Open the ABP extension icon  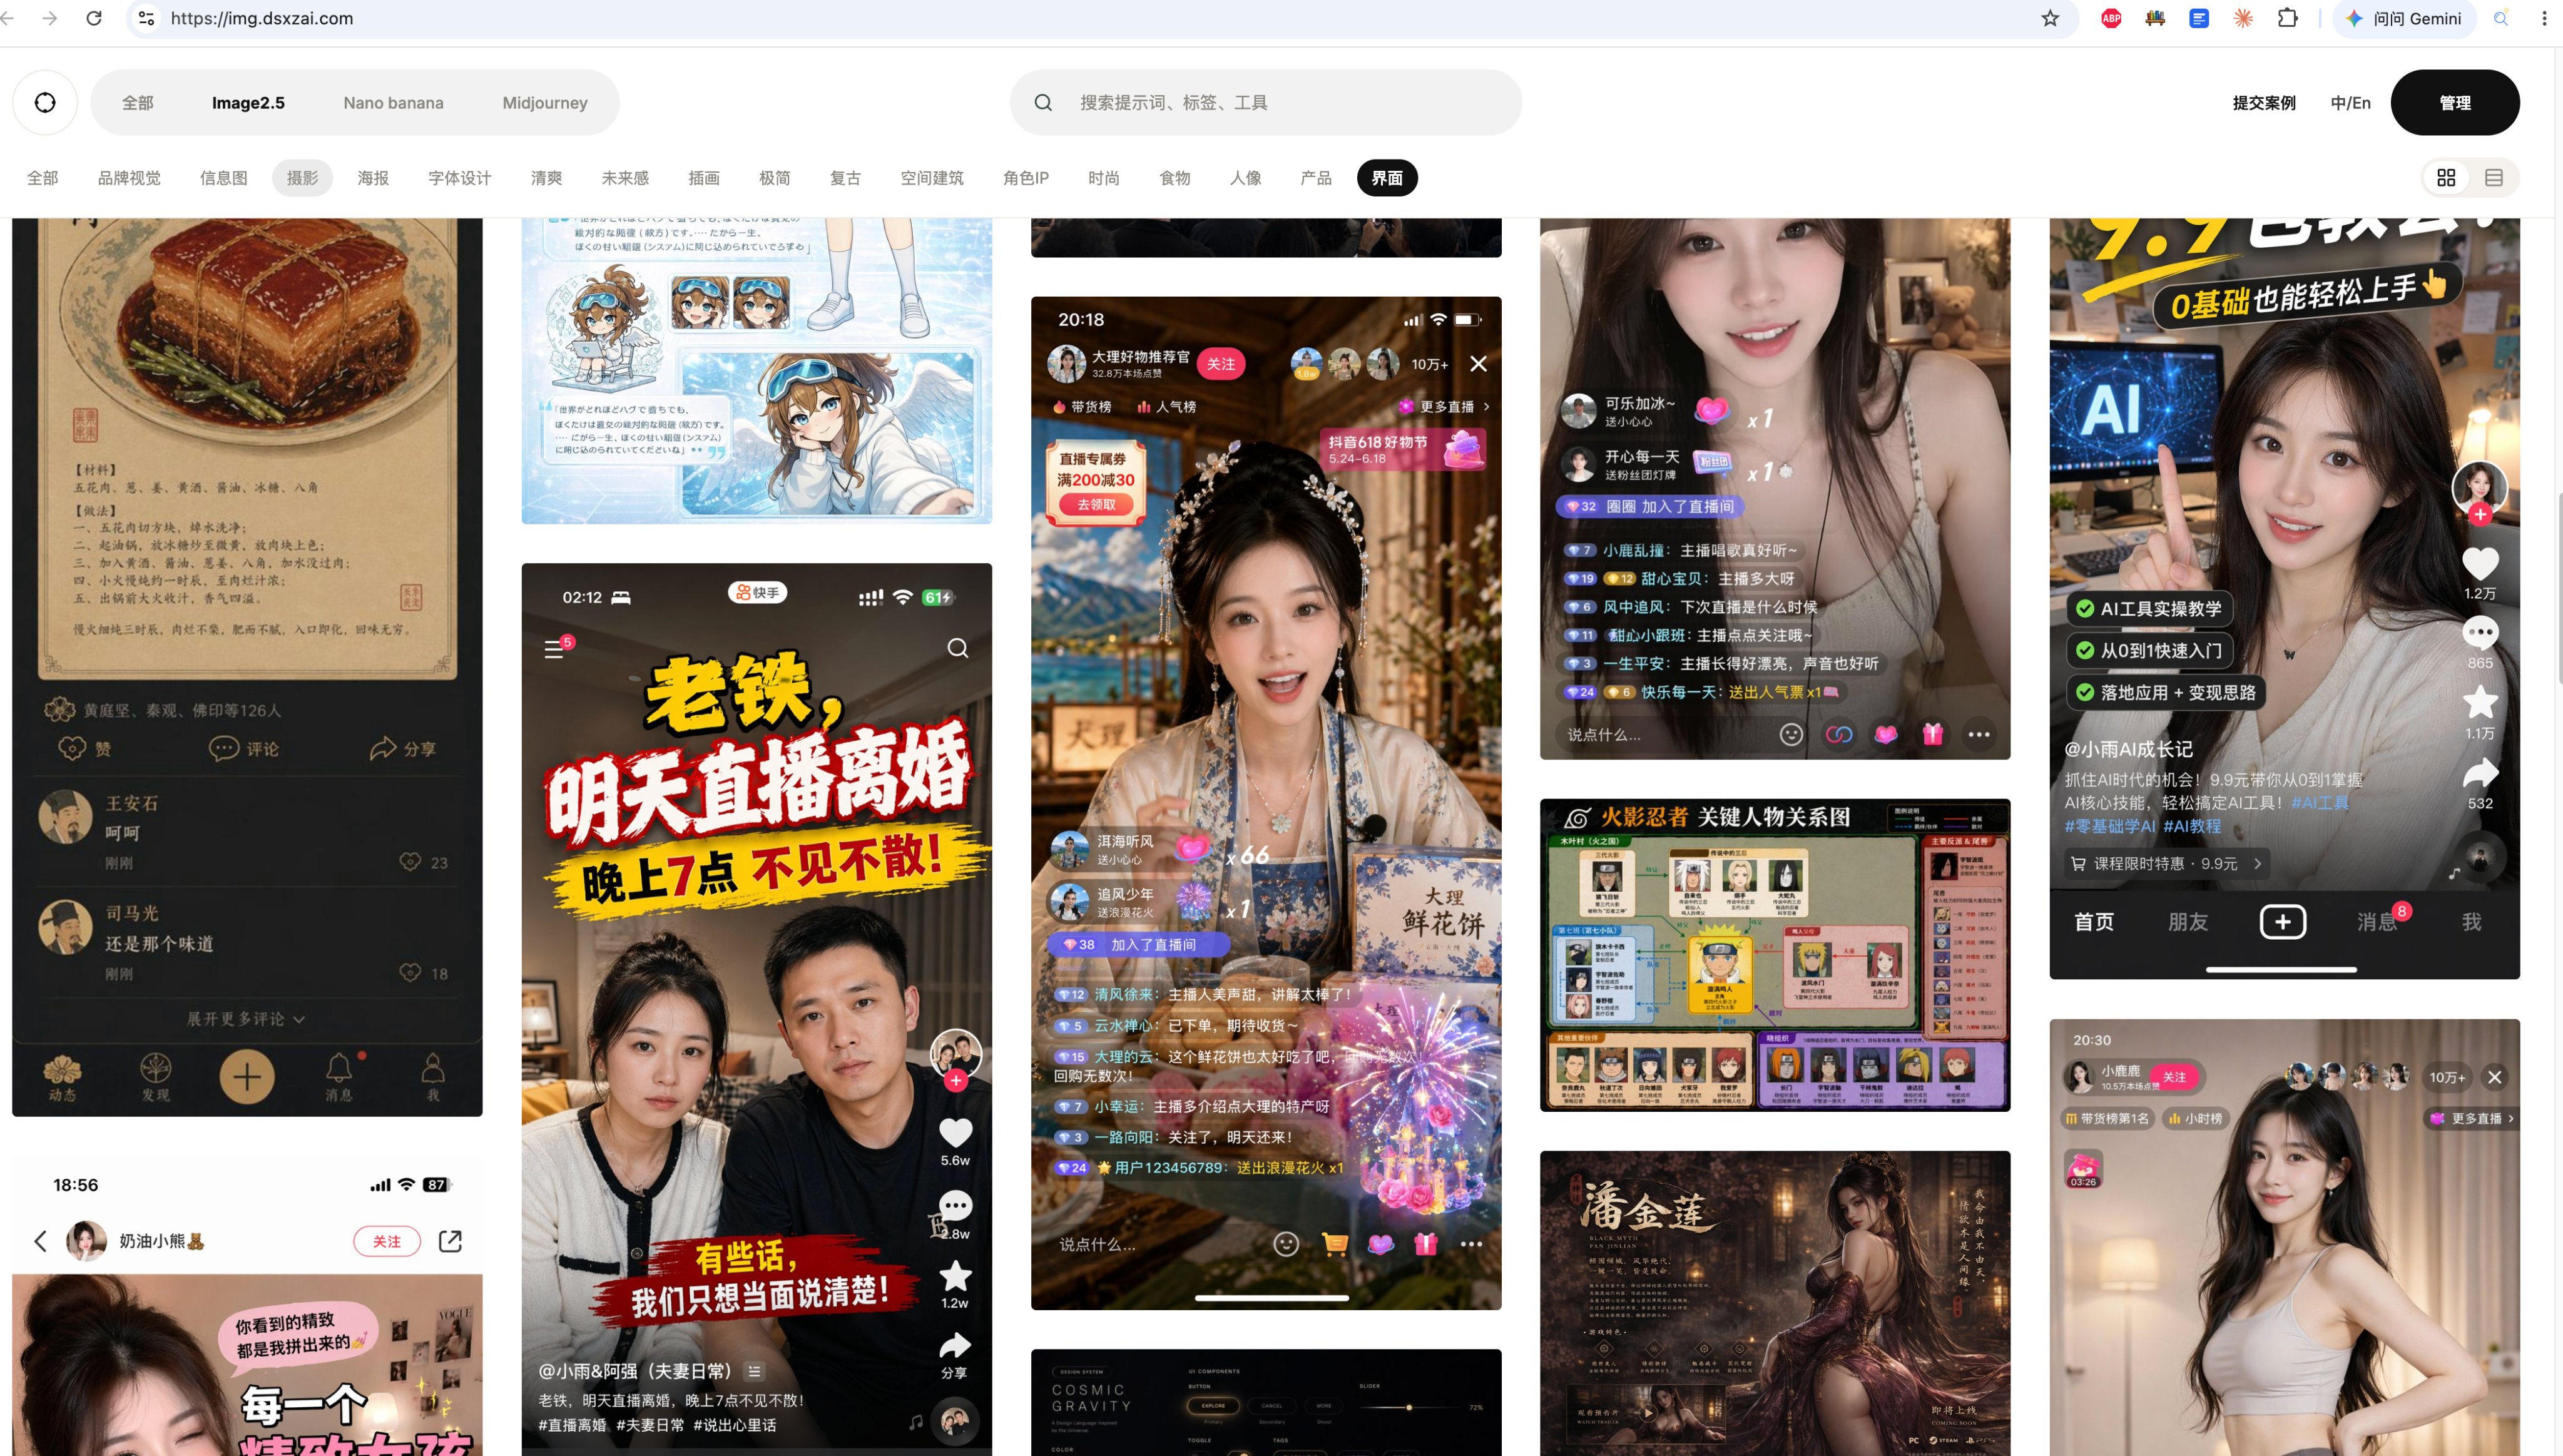(x=2111, y=18)
